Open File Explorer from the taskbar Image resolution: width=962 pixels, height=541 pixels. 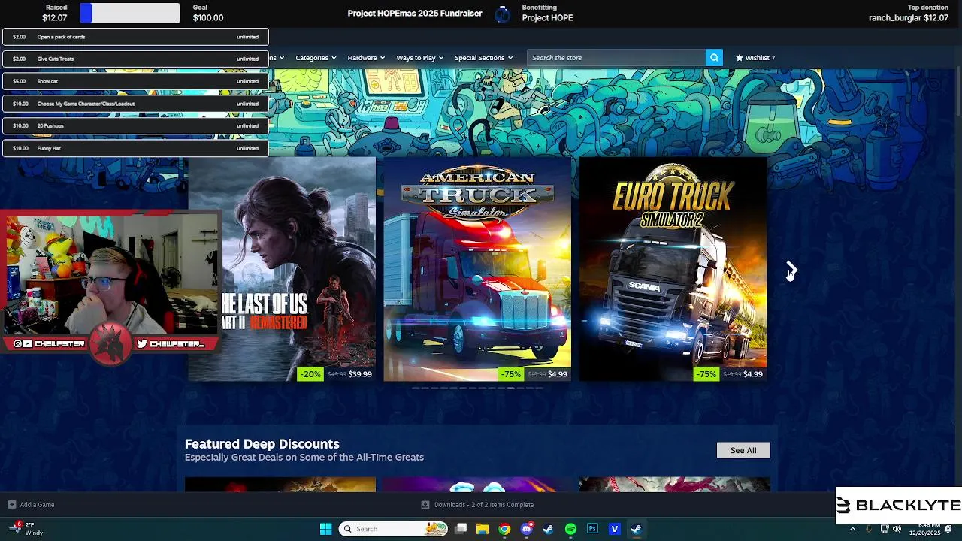point(483,529)
